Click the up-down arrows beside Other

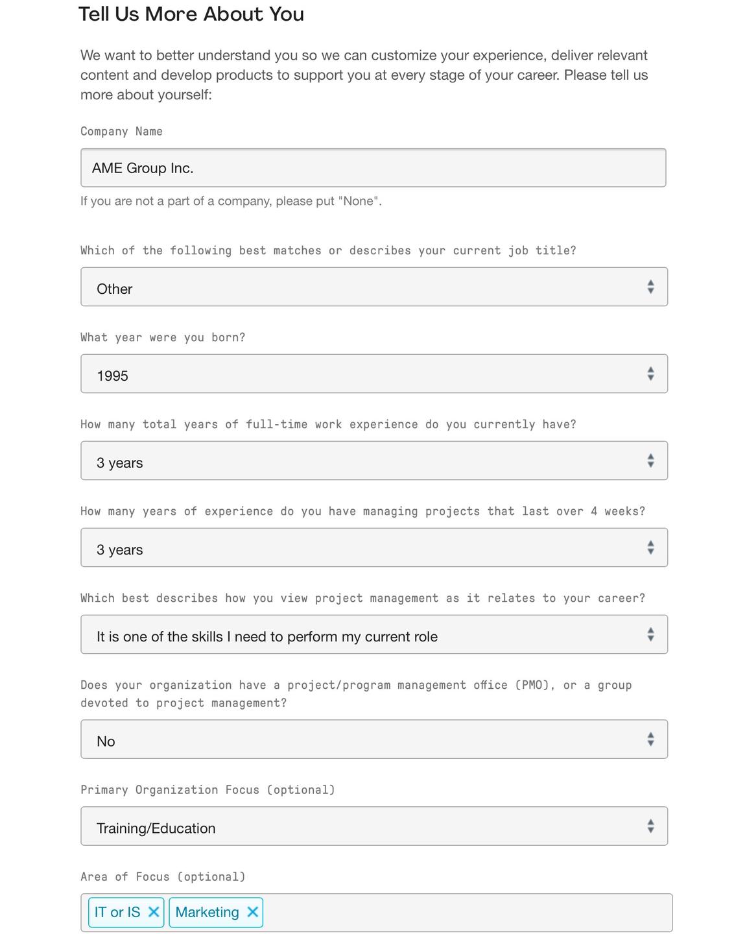click(650, 287)
